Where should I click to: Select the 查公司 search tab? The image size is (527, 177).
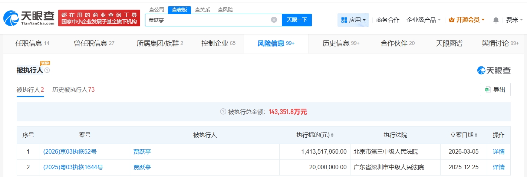pyautogui.click(x=157, y=10)
